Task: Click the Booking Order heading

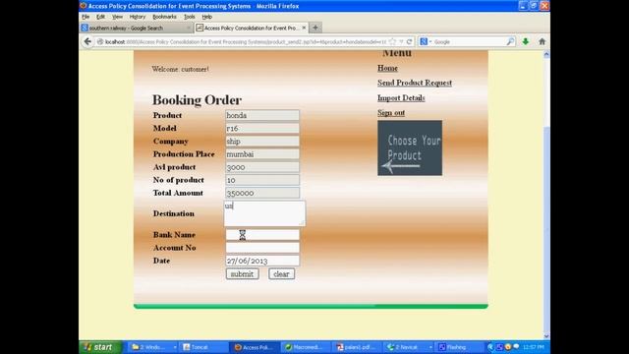Action: pyautogui.click(x=197, y=100)
